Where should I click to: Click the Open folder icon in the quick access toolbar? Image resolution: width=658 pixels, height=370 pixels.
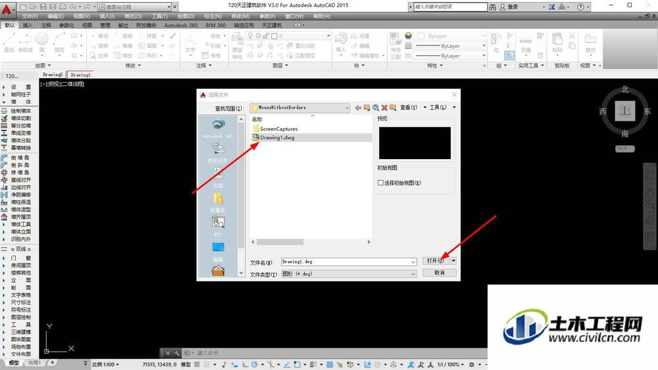(x=33, y=7)
